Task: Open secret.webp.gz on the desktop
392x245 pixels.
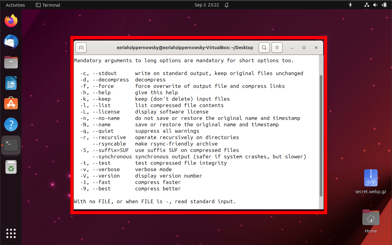Action: pos(371,178)
